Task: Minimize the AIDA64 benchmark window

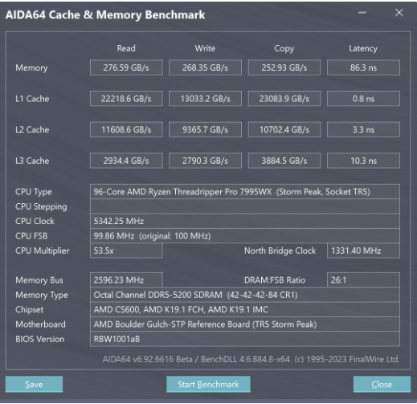Action: click(x=362, y=13)
